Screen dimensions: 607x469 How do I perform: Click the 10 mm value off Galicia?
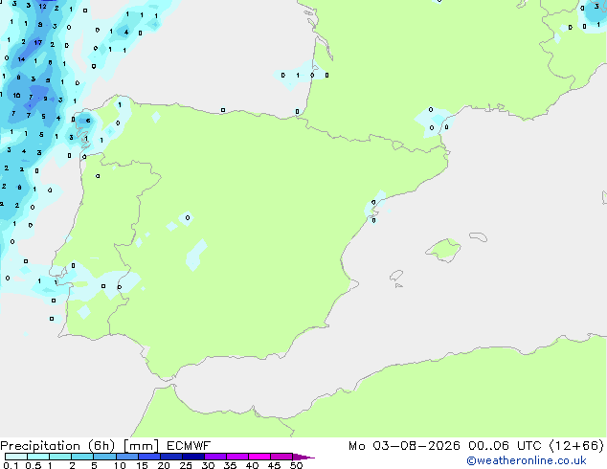pyautogui.click(x=16, y=95)
